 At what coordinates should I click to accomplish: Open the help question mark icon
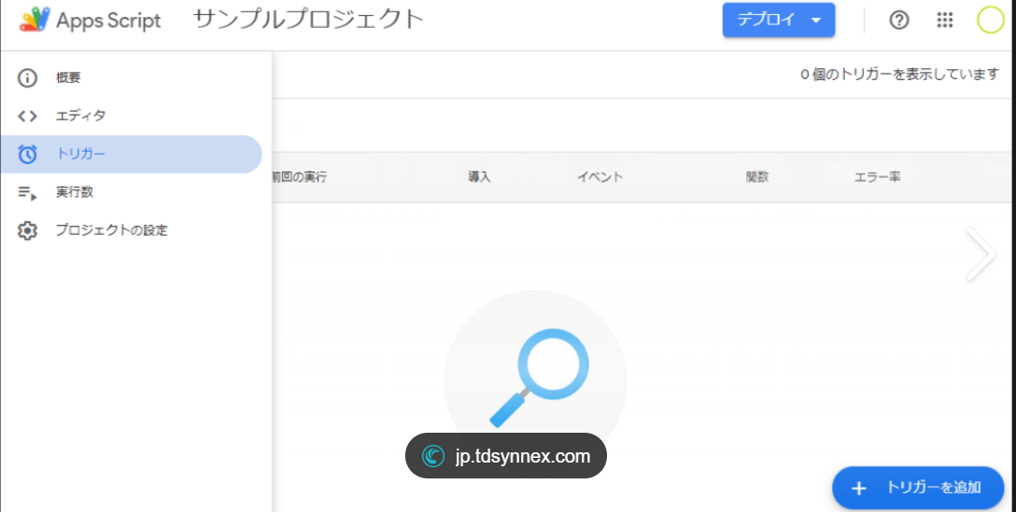click(899, 21)
